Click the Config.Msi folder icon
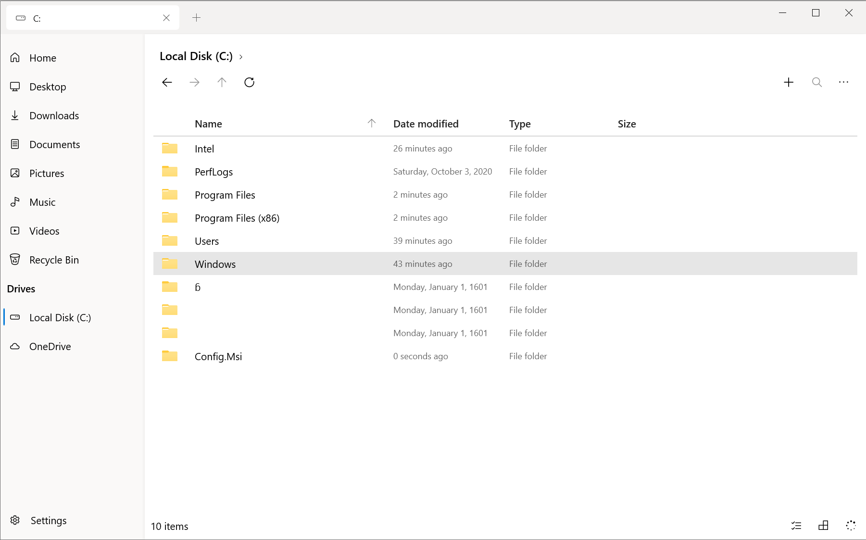Screen dimensions: 866x540 pyautogui.click(x=170, y=356)
